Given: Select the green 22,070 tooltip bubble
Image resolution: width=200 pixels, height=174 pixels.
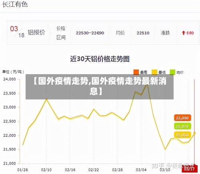Looking at the screenshot, I should click(x=182, y=126).
